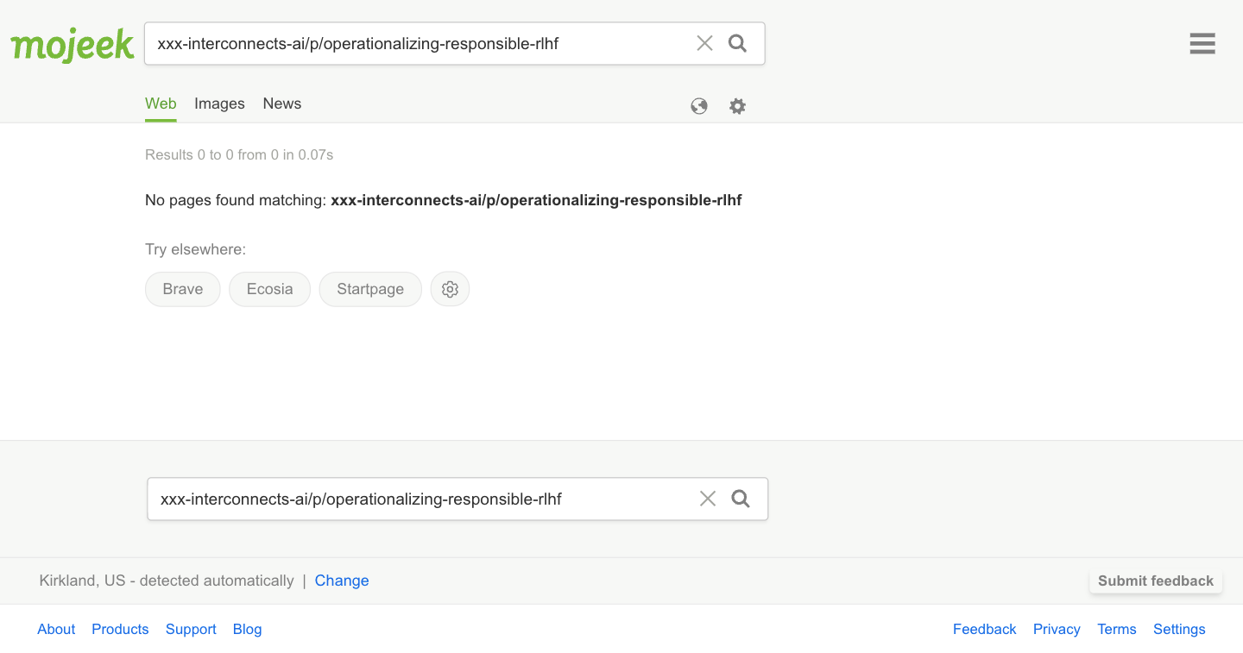
Task: Open search settings gear near tabs
Action: (x=737, y=106)
